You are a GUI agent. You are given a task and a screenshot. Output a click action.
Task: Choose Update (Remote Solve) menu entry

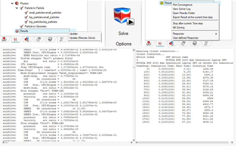pos(82,38)
